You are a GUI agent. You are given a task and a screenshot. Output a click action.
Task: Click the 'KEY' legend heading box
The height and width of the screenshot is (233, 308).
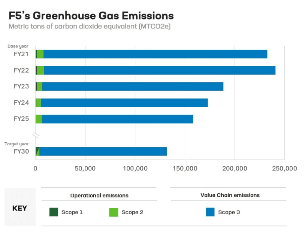pyautogui.click(x=20, y=207)
